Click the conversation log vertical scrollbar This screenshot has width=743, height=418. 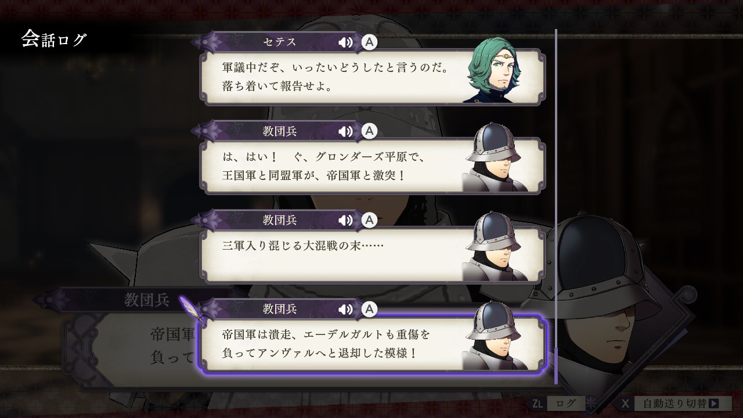coord(556,206)
